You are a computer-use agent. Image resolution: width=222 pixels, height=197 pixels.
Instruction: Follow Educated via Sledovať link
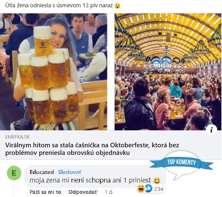tap(70, 172)
